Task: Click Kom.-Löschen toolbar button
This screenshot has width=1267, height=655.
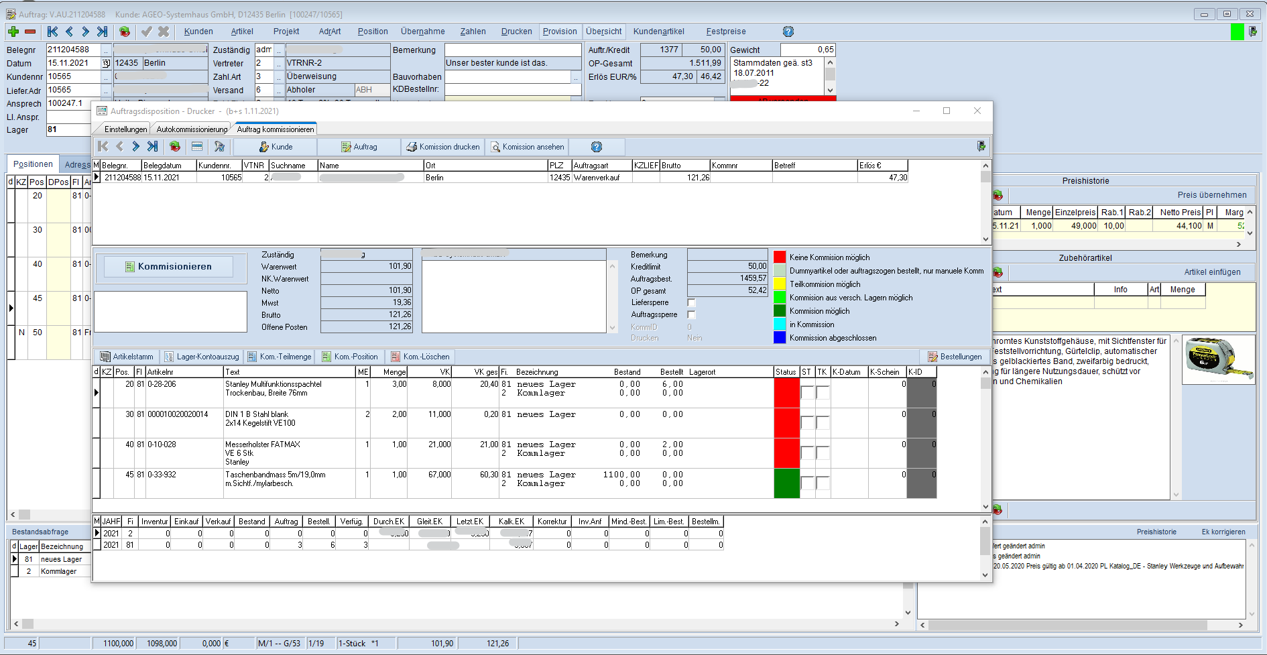Action: [420, 357]
